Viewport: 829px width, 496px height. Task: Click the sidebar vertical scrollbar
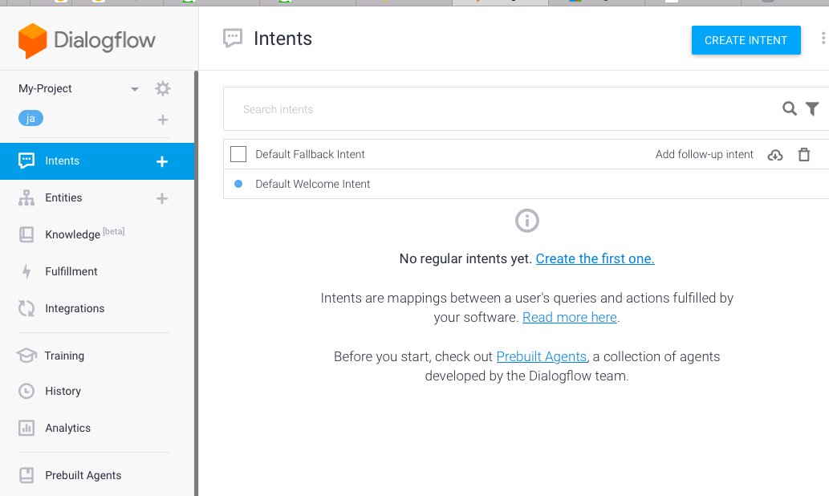coord(196,283)
